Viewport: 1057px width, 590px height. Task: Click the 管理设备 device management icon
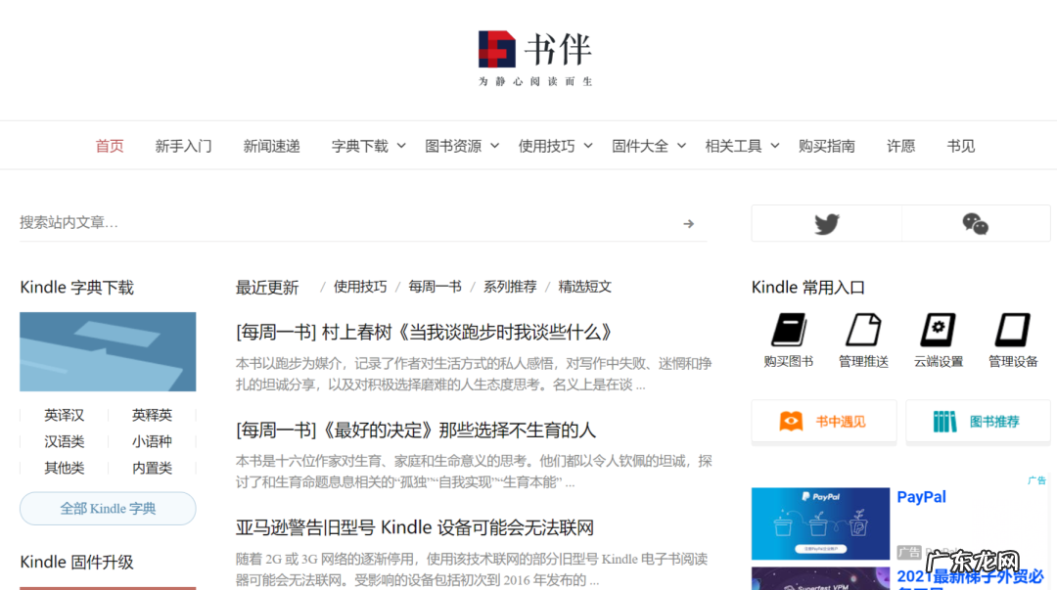[x=1011, y=333]
